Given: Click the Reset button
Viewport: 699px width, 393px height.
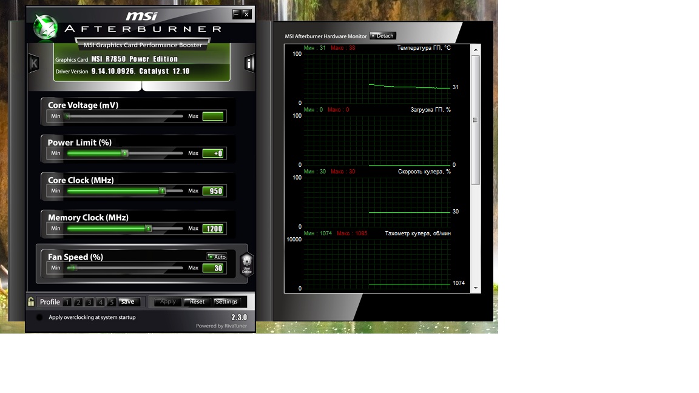Looking at the screenshot, I should tap(197, 301).
